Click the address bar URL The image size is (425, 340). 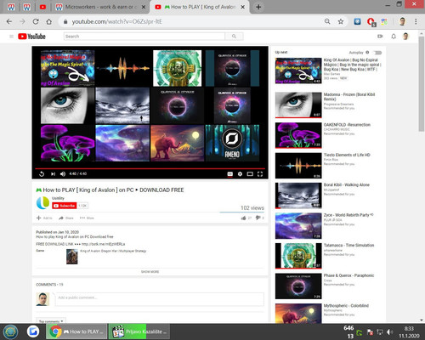pyautogui.click(x=116, y=21)
